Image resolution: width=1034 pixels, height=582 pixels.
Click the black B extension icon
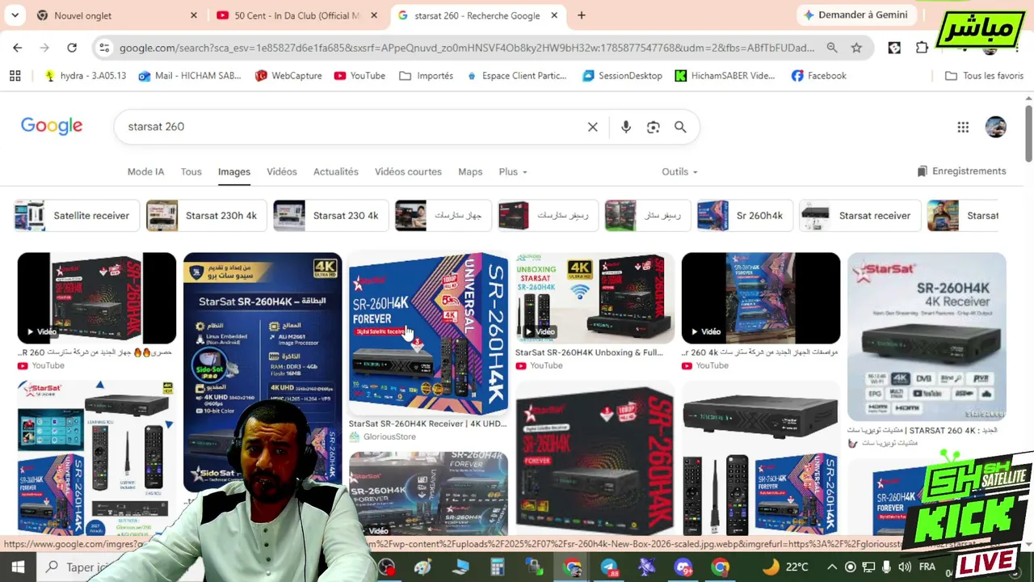pos(894,48)
